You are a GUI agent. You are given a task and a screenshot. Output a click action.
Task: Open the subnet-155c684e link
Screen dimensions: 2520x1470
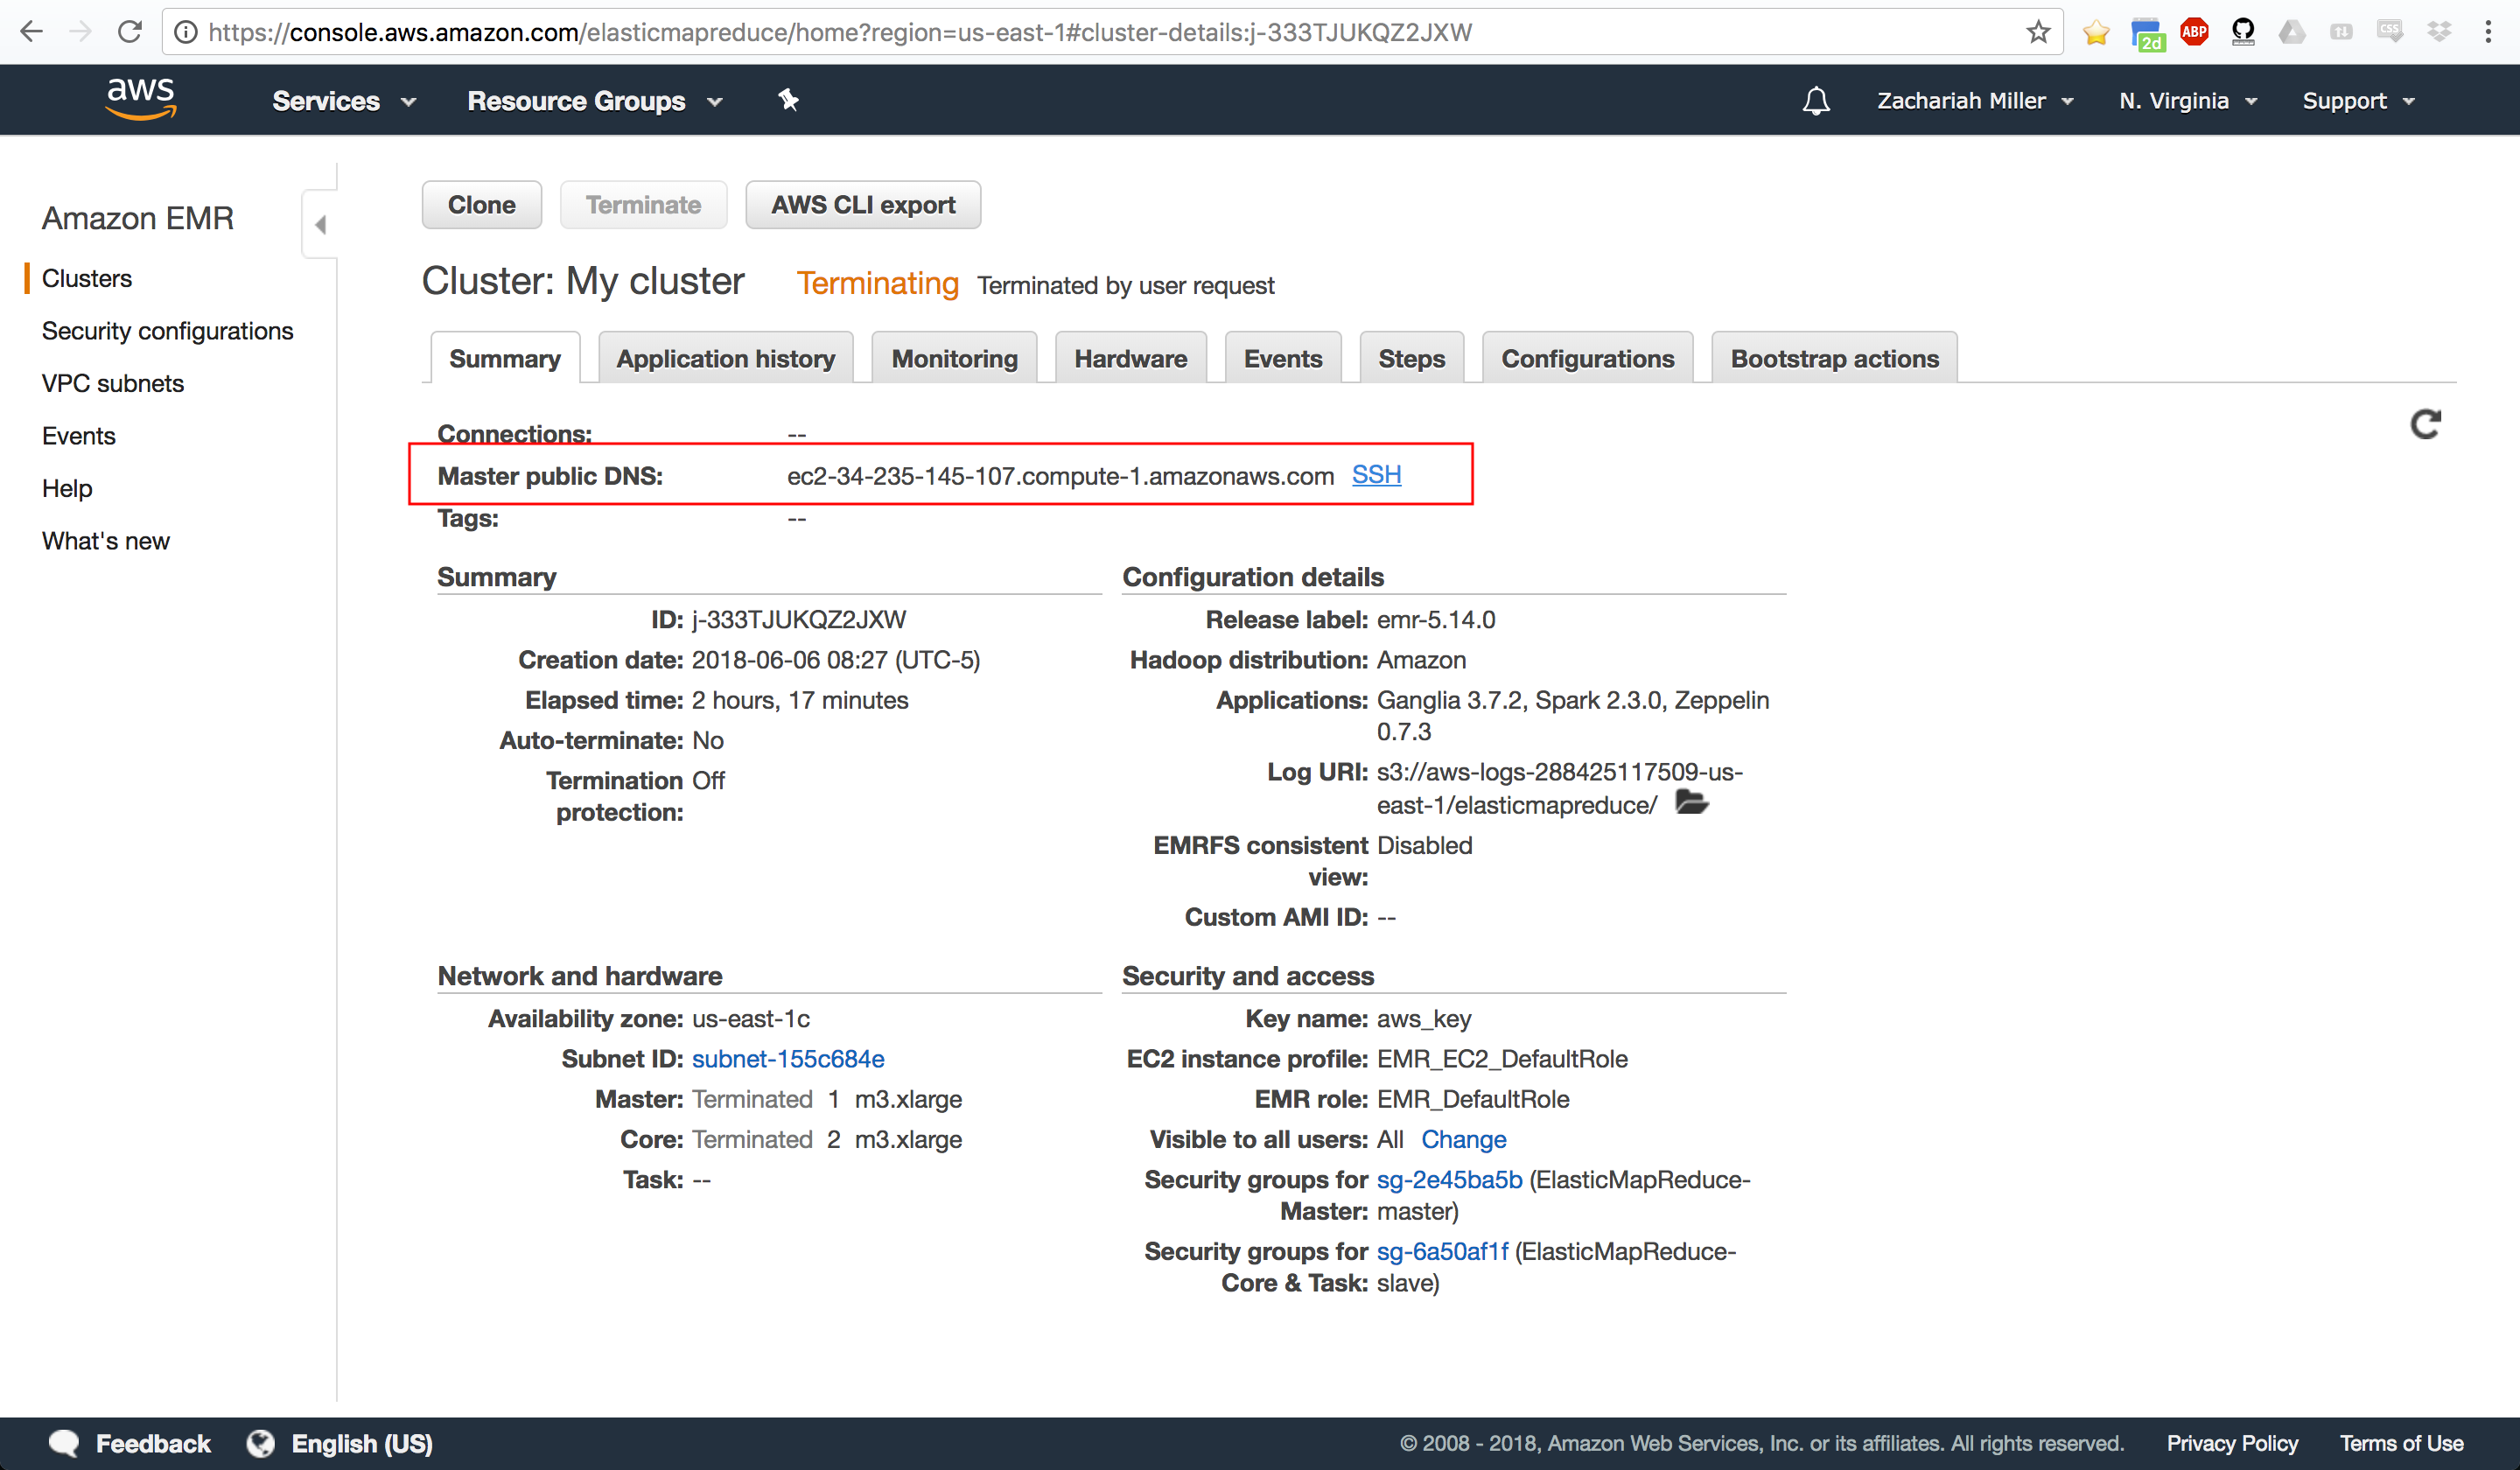tap(788, 1058)
